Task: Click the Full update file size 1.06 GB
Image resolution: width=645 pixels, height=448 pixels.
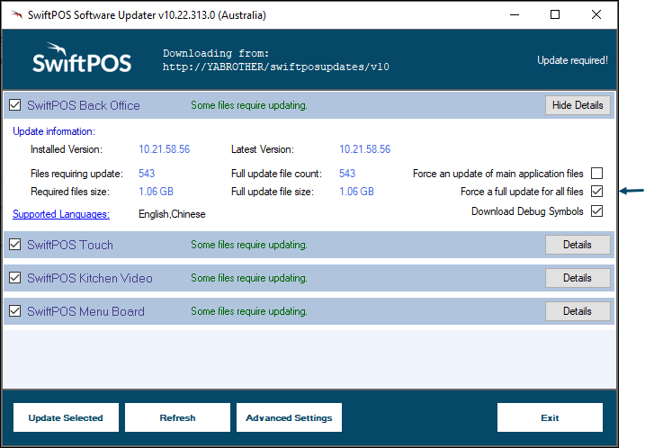Action: point(356,192)
